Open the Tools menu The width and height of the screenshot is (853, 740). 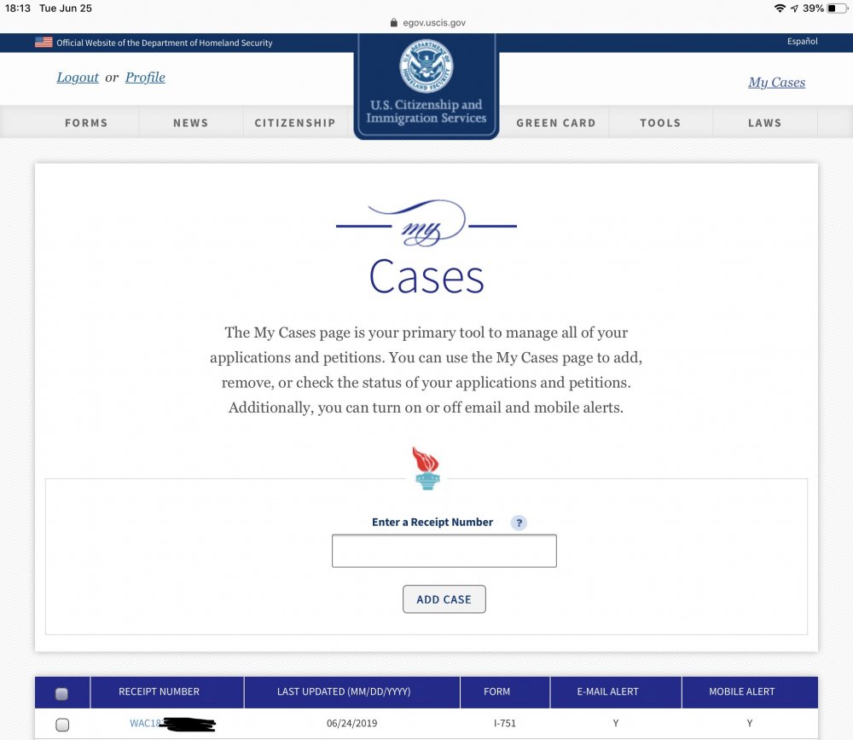click(660, 123)
